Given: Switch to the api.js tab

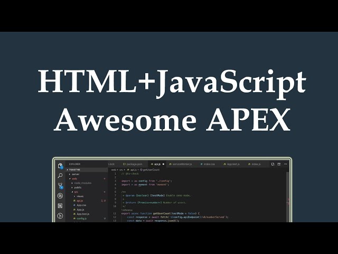Looking at the screenshot, I should coord(157,164).
